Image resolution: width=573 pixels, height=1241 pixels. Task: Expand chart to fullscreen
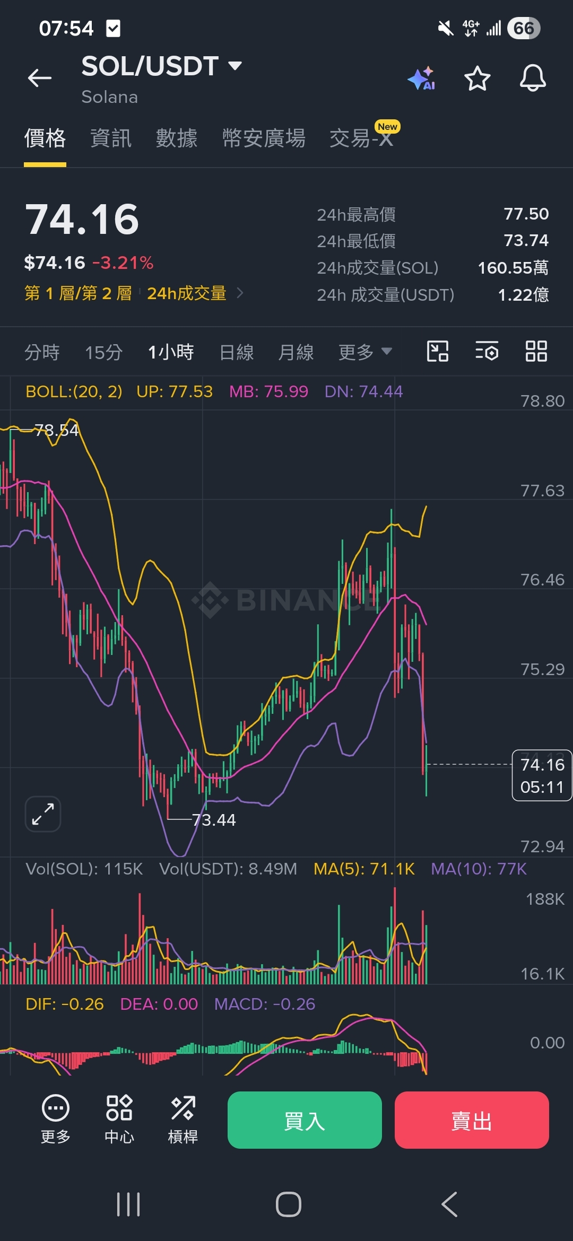tap(43, 814)
